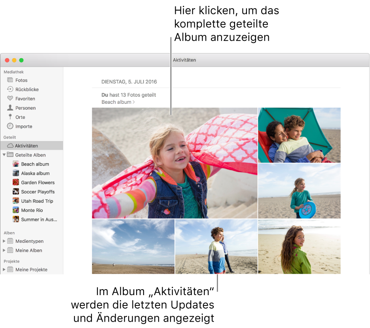Open large photo of girl with scarf
This screenshot has width=370, height=328.
175,163
